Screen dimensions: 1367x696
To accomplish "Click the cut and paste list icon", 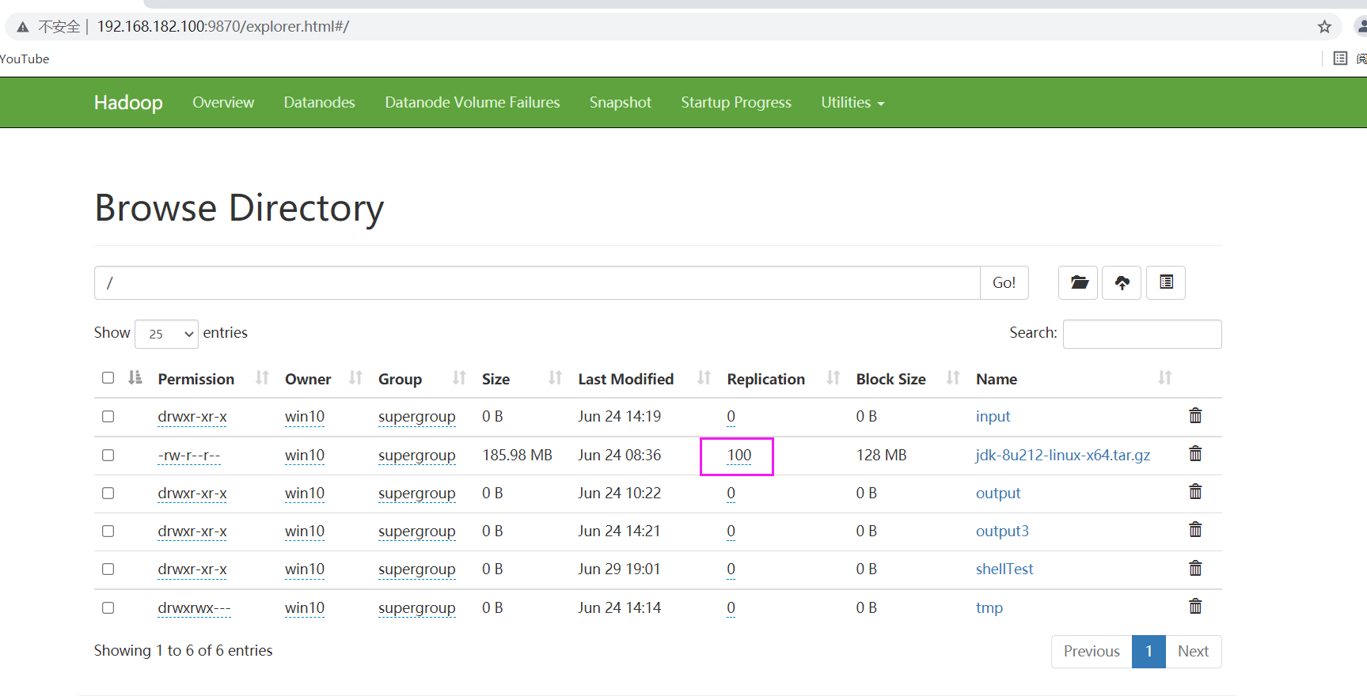I will coord(1166,282).
